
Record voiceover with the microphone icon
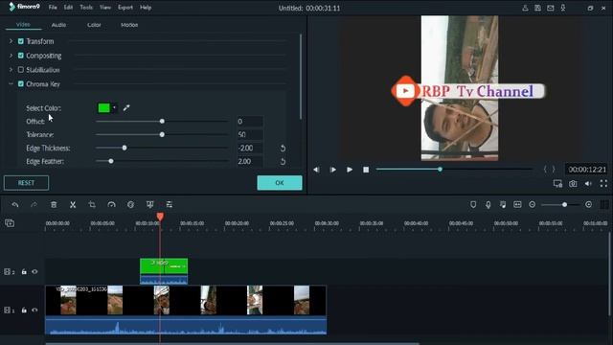[488, 204]
